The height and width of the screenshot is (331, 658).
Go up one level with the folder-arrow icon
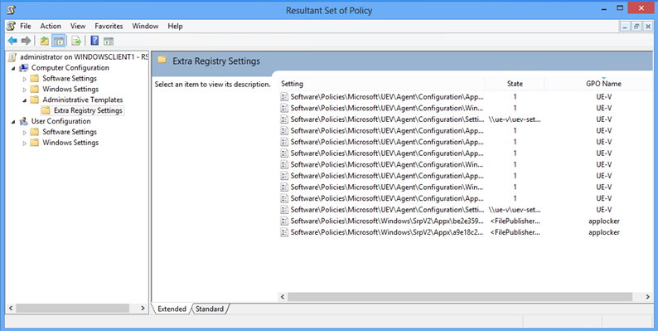pyautogui.click(x=45, y=41)
